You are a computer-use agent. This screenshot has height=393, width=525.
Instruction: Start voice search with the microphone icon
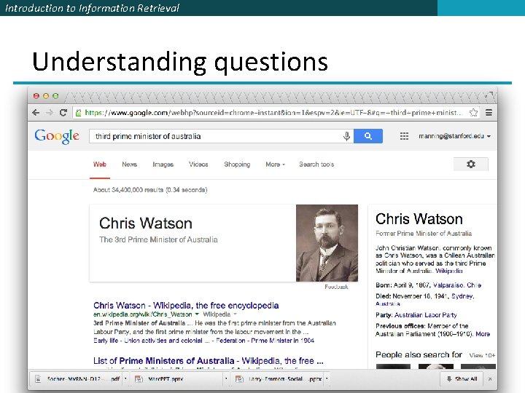click(347, 136)
